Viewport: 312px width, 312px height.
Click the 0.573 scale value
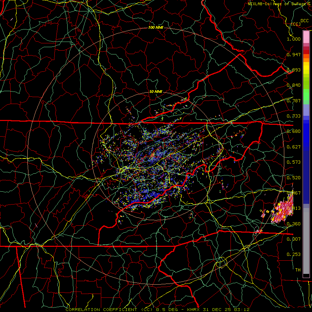click(x=294, y=162)
